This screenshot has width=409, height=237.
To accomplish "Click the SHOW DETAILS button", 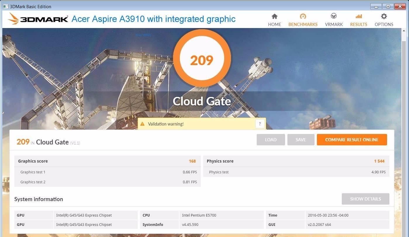I will pos(365,199).
